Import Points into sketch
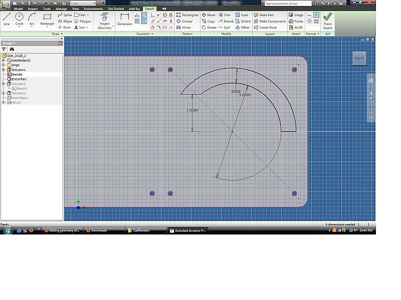Image resolution: width=401 pixels, height=300 pixels. tap(296, 21)
